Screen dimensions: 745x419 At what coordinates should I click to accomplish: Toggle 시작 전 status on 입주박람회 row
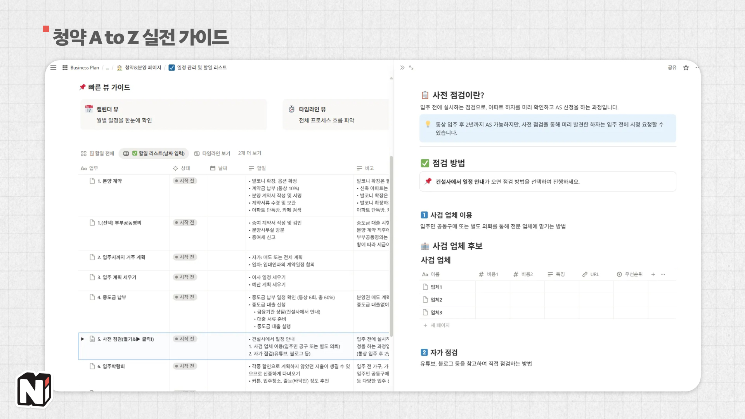[x=185, y=366]
